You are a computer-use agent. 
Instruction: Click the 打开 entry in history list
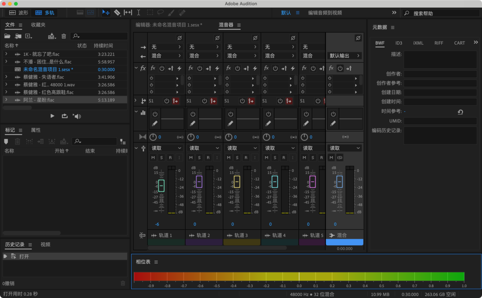pos(64,256)
